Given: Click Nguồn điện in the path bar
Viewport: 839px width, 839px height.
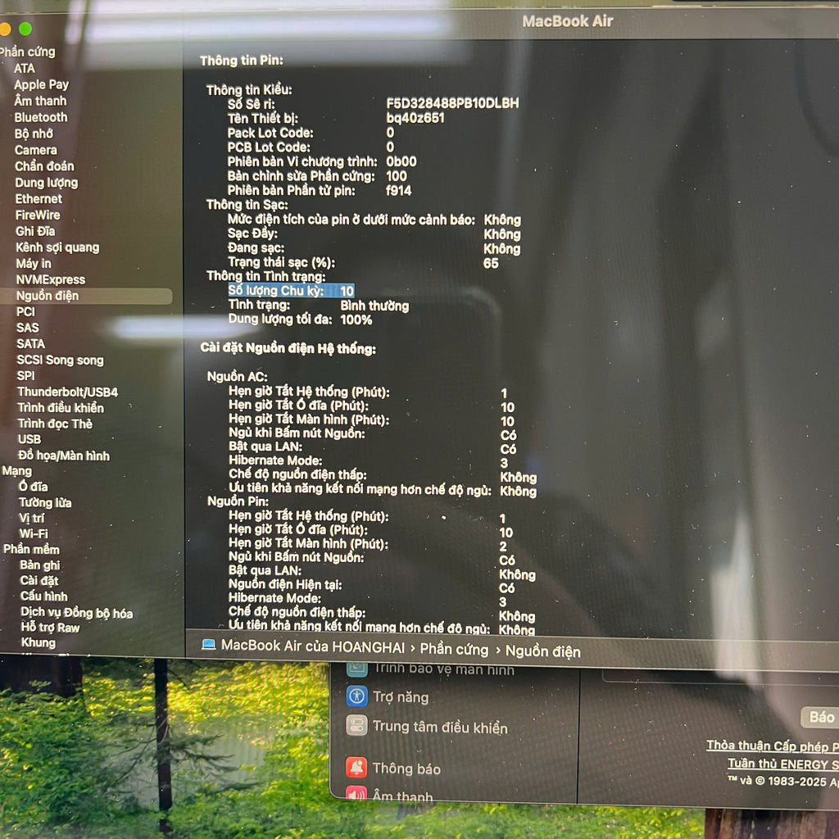Looking at the screenshot, I should pos(543,651).
